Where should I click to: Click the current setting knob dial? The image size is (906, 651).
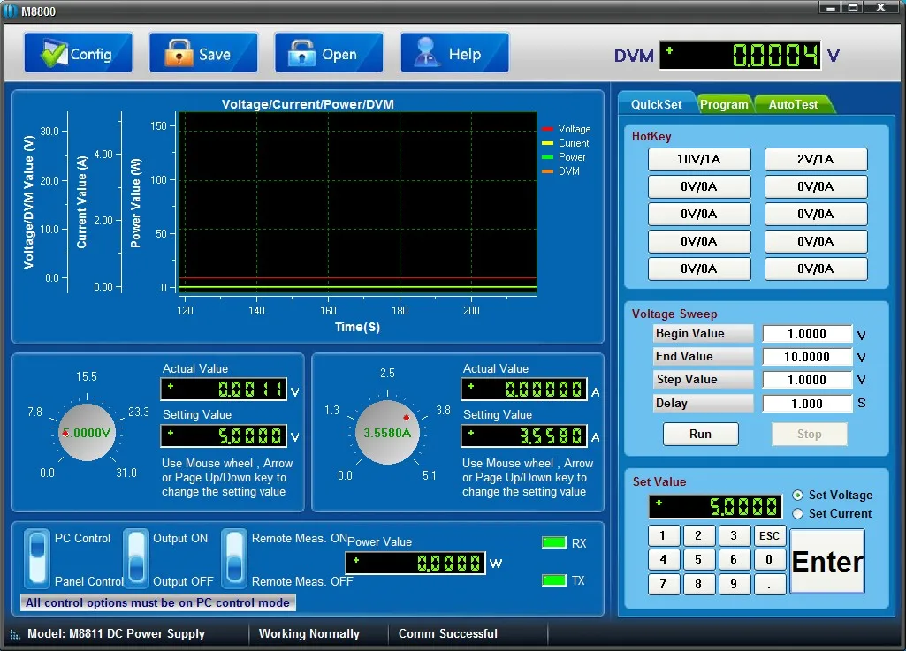click(x=387, y=433)
